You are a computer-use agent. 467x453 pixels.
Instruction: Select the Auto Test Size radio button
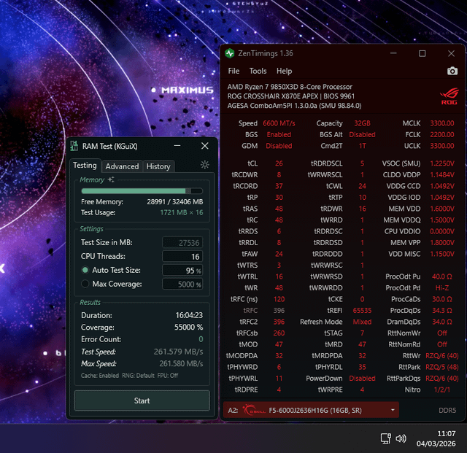85,270
